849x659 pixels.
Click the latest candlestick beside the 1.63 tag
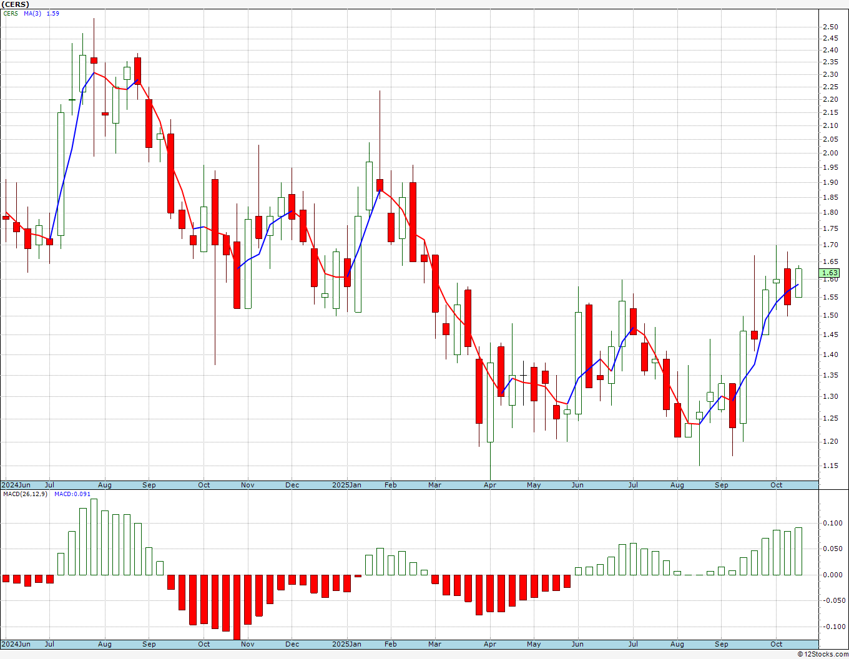tap(798, 282)
